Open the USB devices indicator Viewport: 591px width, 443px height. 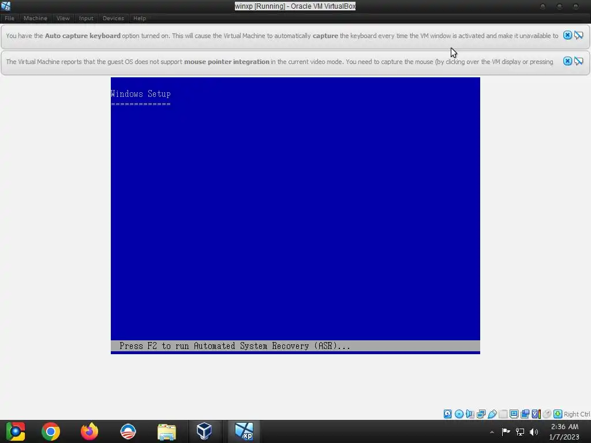[x=492, y=414]
